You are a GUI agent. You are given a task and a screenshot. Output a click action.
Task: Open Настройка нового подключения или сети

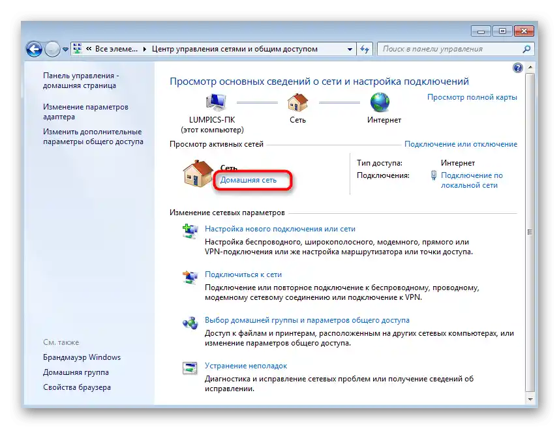(x=280, y=229)
